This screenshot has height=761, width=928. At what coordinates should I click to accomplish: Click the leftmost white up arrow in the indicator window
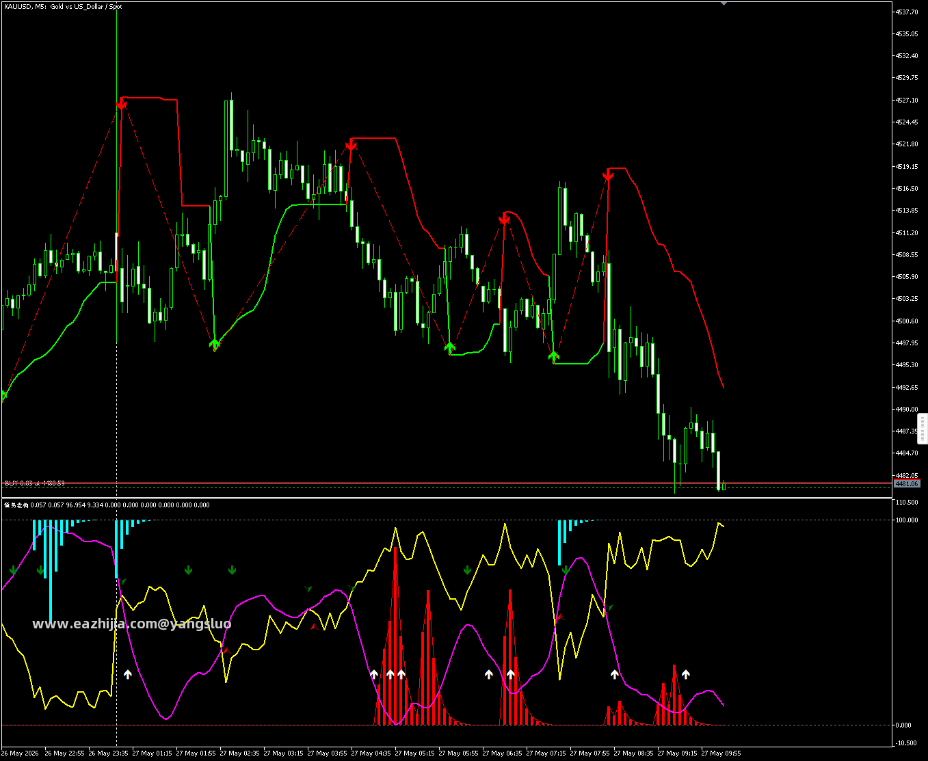click(x=128, y=674)
